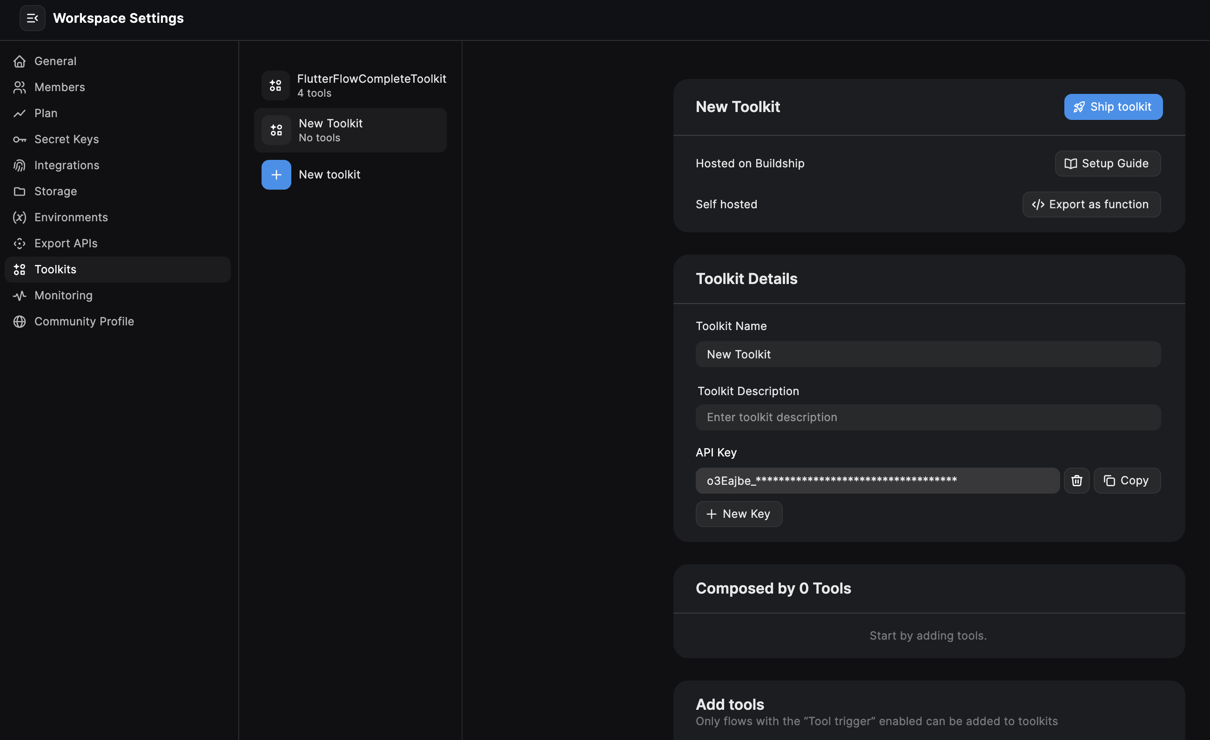Open the Setup Guide
This screenshot has height=740, width=1210.
1107,163
